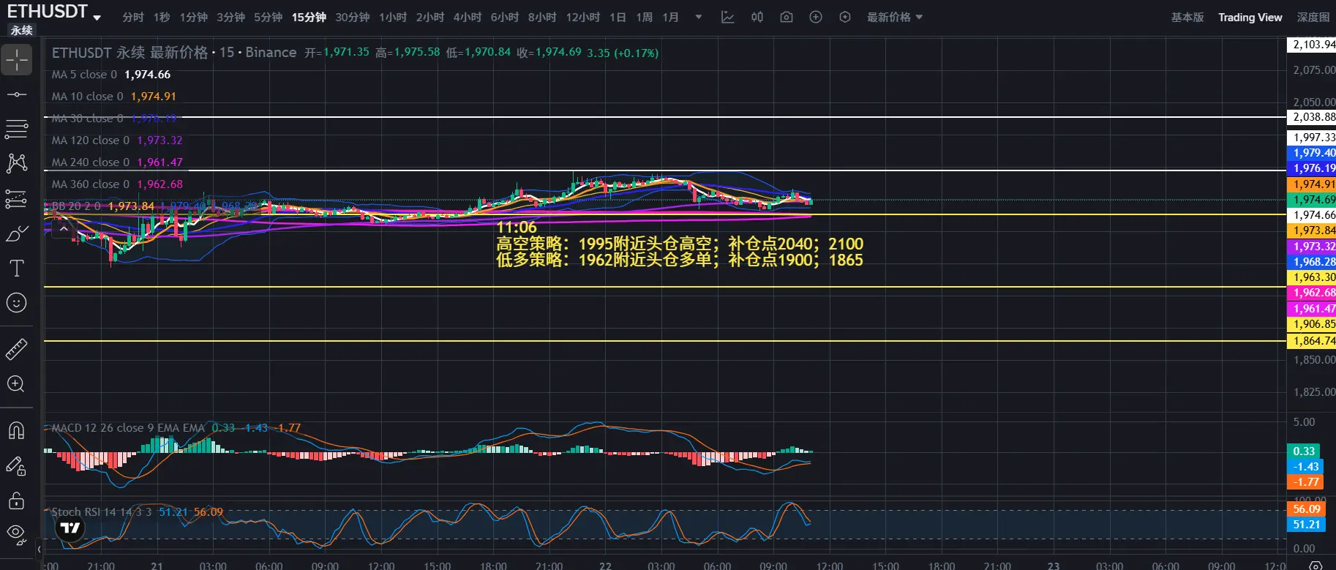Open the forecasting and measurement tools
Viewport: 1336px width, 570px height.
click(16, 198)
